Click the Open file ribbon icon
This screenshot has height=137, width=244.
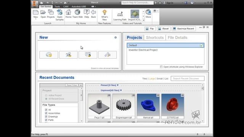[43, 14]
